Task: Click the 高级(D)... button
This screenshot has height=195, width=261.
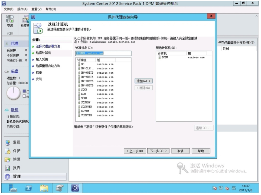Action: point(204,128)
